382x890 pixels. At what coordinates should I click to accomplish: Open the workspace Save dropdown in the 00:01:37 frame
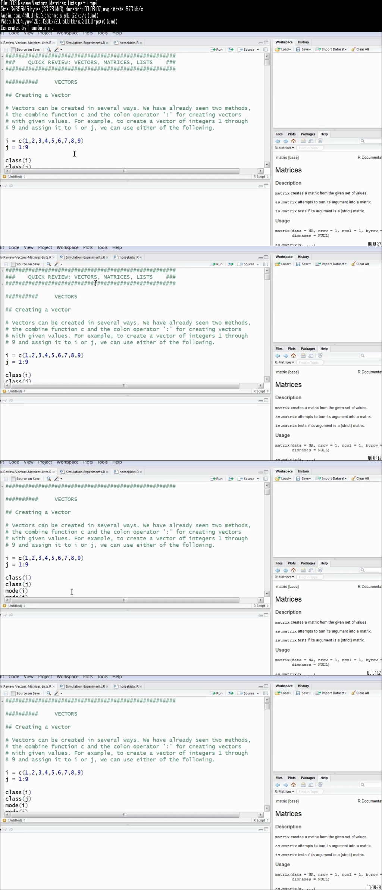pos(303,49)
